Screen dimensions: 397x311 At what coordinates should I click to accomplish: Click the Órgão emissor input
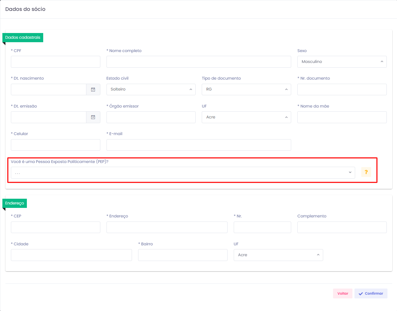151,117
